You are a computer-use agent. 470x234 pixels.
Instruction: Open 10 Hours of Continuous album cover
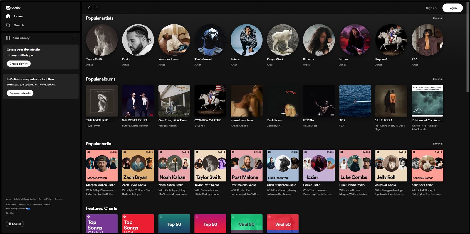(427, 101)
